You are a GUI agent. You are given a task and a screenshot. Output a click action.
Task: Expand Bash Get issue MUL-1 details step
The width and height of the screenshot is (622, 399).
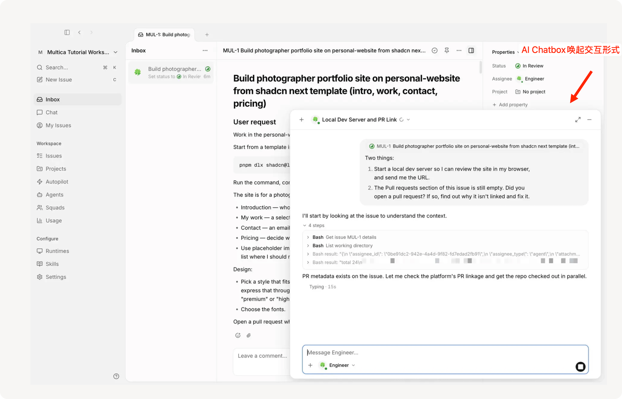[341, 237]
